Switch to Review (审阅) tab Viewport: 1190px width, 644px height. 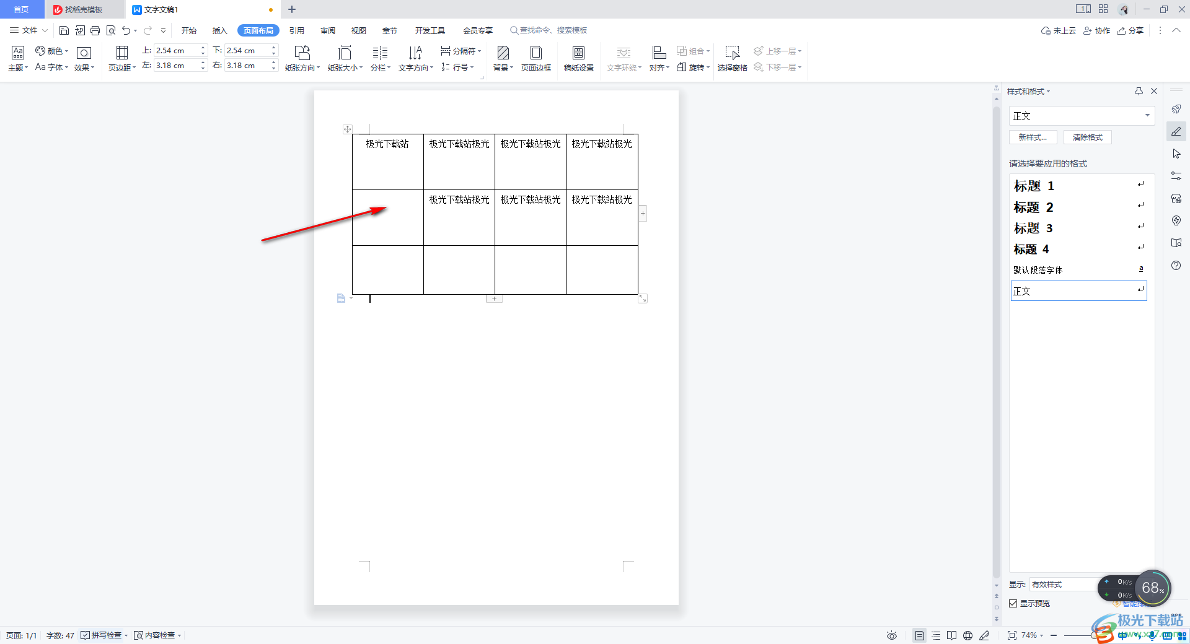(x=328, y=30)
